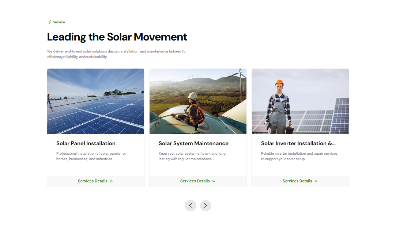Click the truncated Solar Inverter Installation title
Image resolution: width=411 pixels, height=228 pixels.
click(x=298, y=143)
